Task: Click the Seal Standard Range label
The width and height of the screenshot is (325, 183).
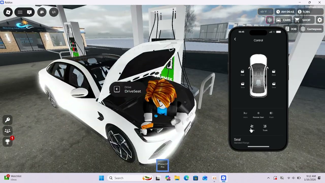Action: 241,141
